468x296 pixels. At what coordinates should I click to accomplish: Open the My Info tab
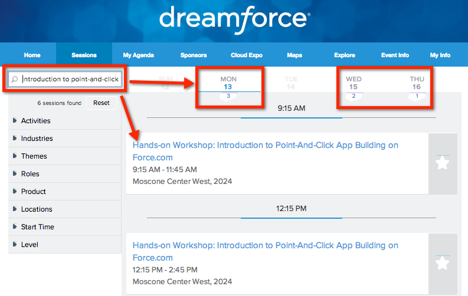coord(440,55)
